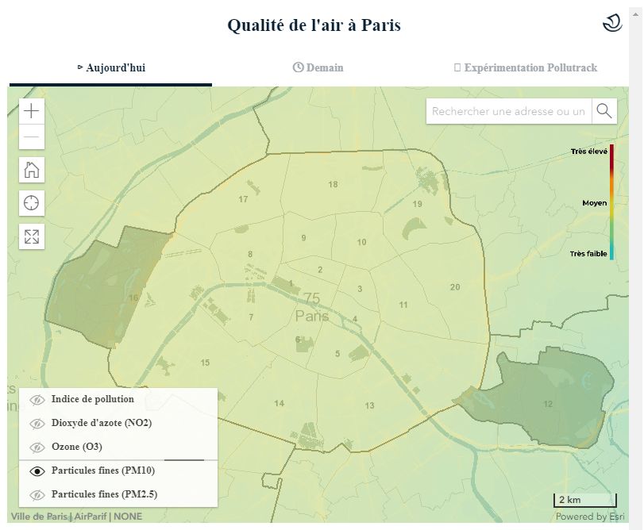Open the AirParif attribution link
Image resolution: width=644 pixels, height=530 pixels.
(92, 516)
